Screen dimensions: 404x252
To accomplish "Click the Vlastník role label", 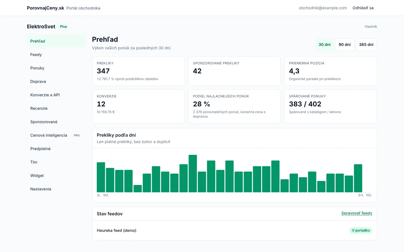I will pyautogui.click(x=371, y=27).
